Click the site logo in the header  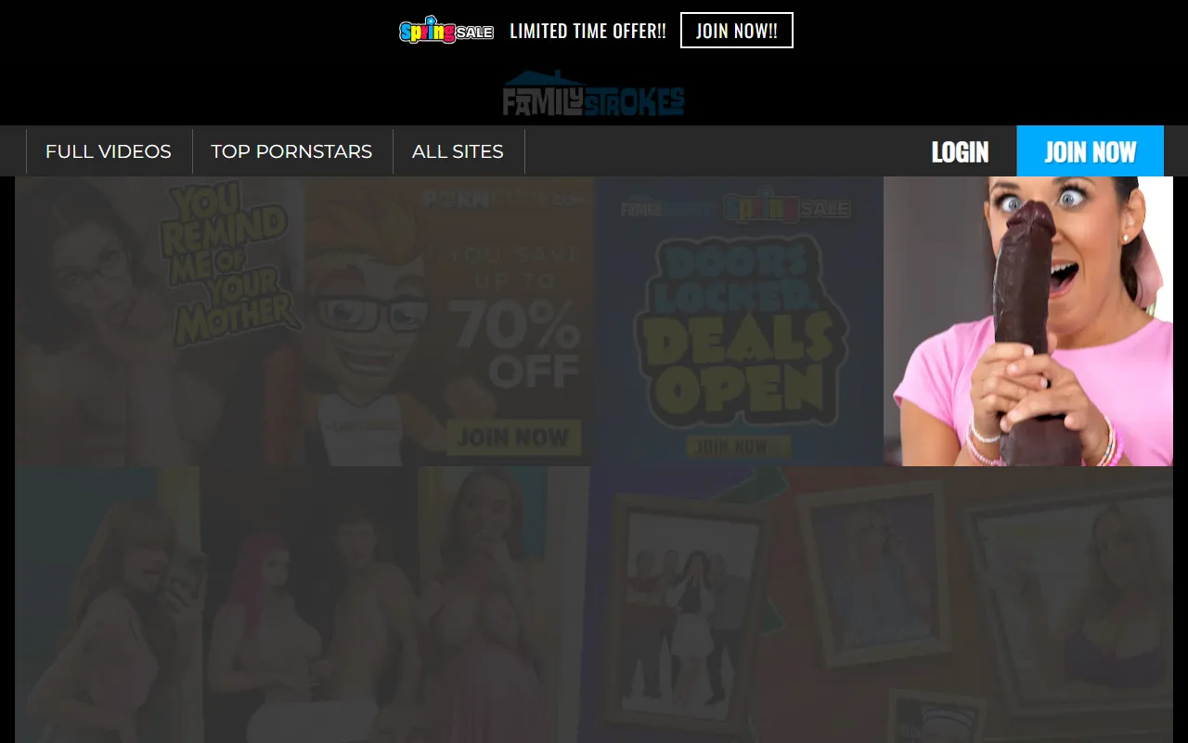[593, 95]
